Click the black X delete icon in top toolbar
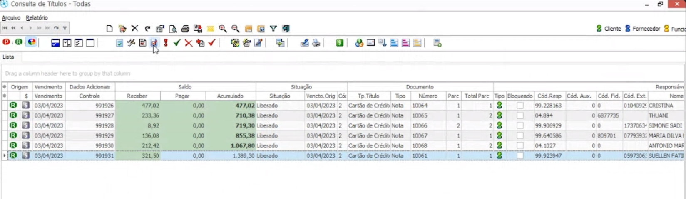 [x=134, y=29]
